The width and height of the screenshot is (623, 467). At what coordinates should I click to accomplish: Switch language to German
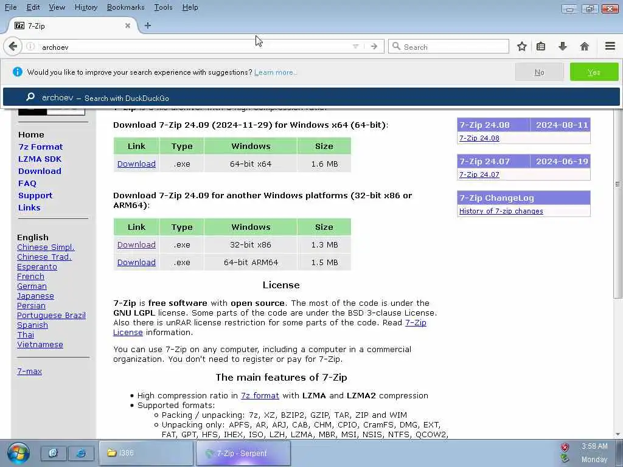(x=32, y=286)
